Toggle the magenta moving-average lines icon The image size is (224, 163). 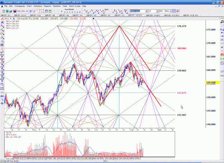click(34, 11)
